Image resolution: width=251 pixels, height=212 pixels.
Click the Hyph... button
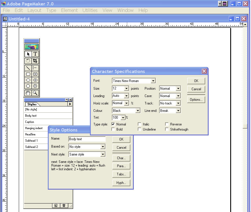click(121, 183)
